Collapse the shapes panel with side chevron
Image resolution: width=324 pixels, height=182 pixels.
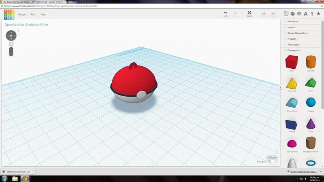click(x=281, y=89)
